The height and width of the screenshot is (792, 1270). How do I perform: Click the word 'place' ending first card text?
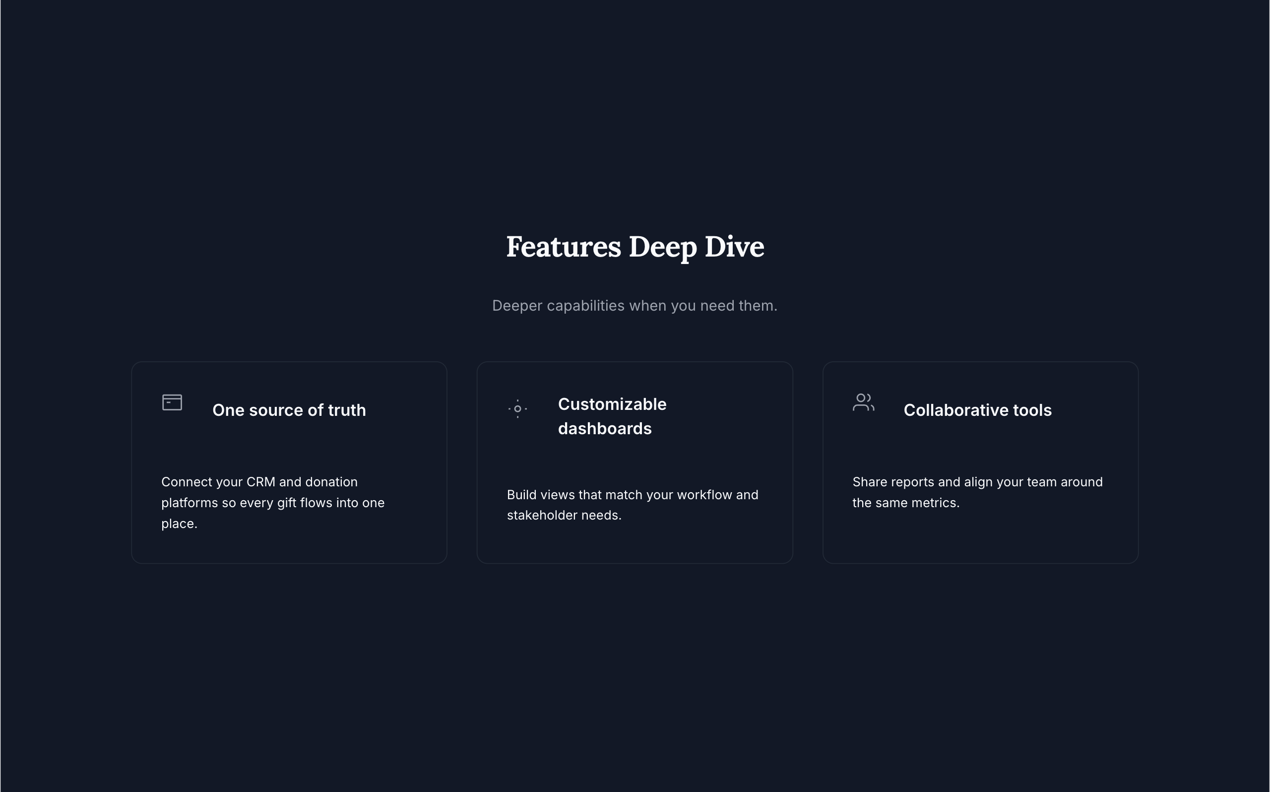coord(177,524)
